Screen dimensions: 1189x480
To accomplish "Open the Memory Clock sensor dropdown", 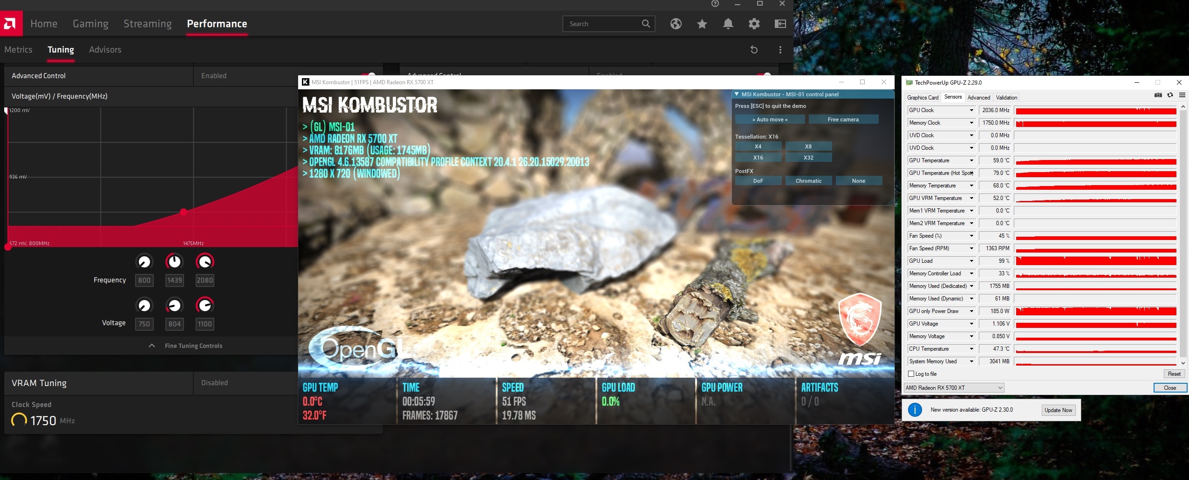I will tap(971, 123).
